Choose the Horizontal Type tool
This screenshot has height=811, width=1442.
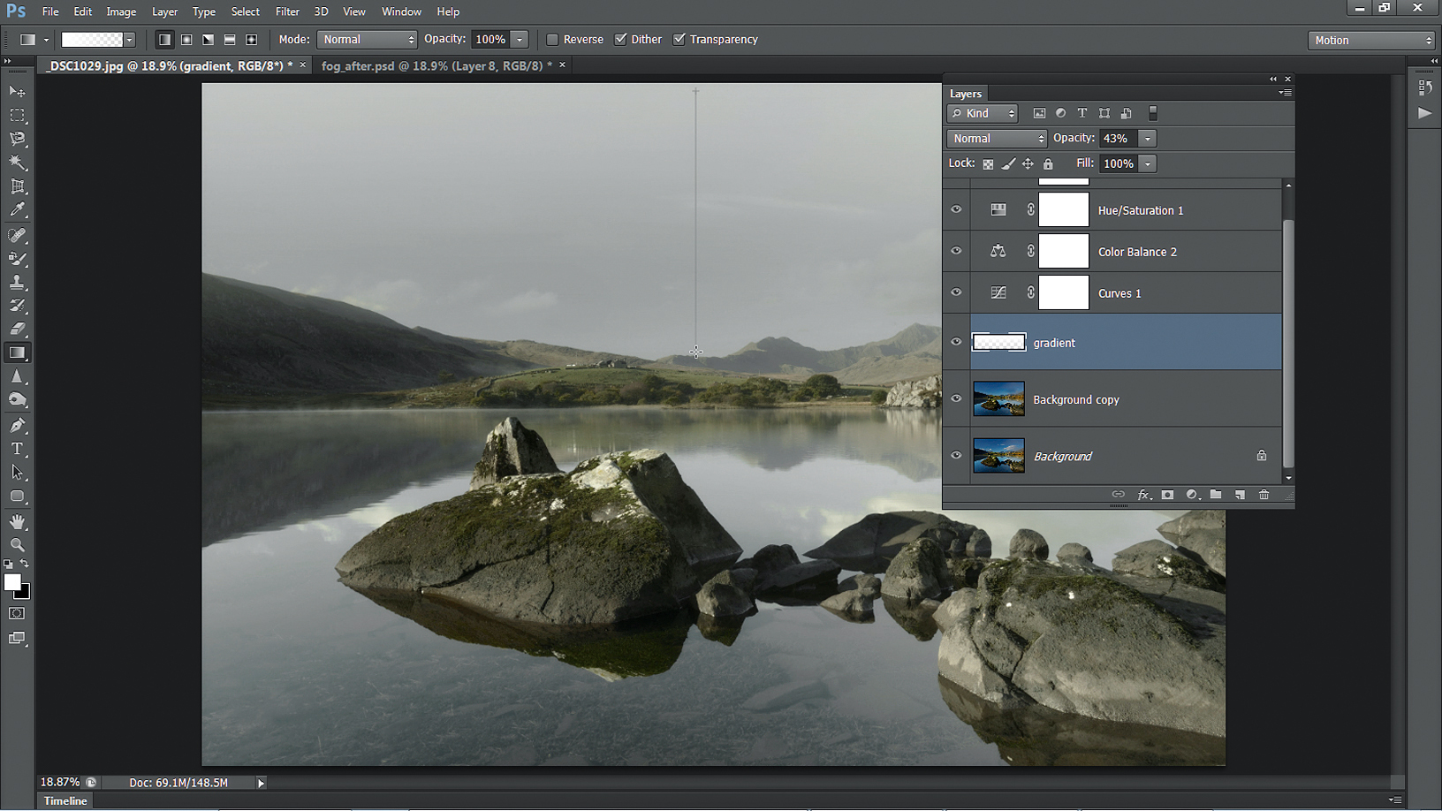point(17,449)
